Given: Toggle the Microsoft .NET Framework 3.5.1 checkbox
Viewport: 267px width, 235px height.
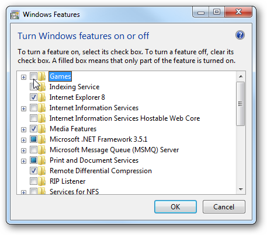Looking at the screenshot, I should tap(33, 139).
